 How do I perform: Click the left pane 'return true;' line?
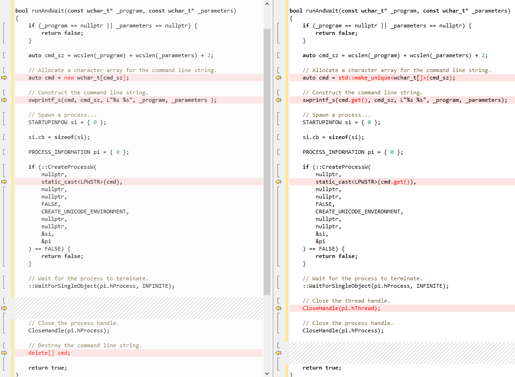click(x=47, y=368)
